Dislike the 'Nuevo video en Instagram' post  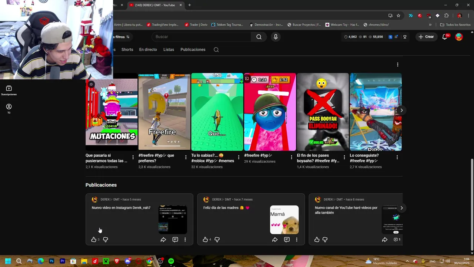tap(106, 240)
